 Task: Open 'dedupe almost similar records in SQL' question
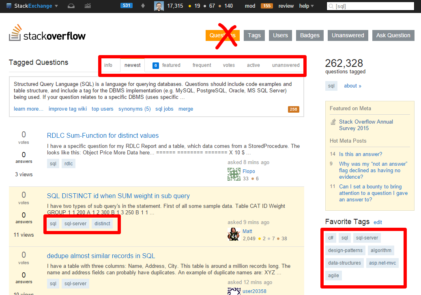coord(101,256)
